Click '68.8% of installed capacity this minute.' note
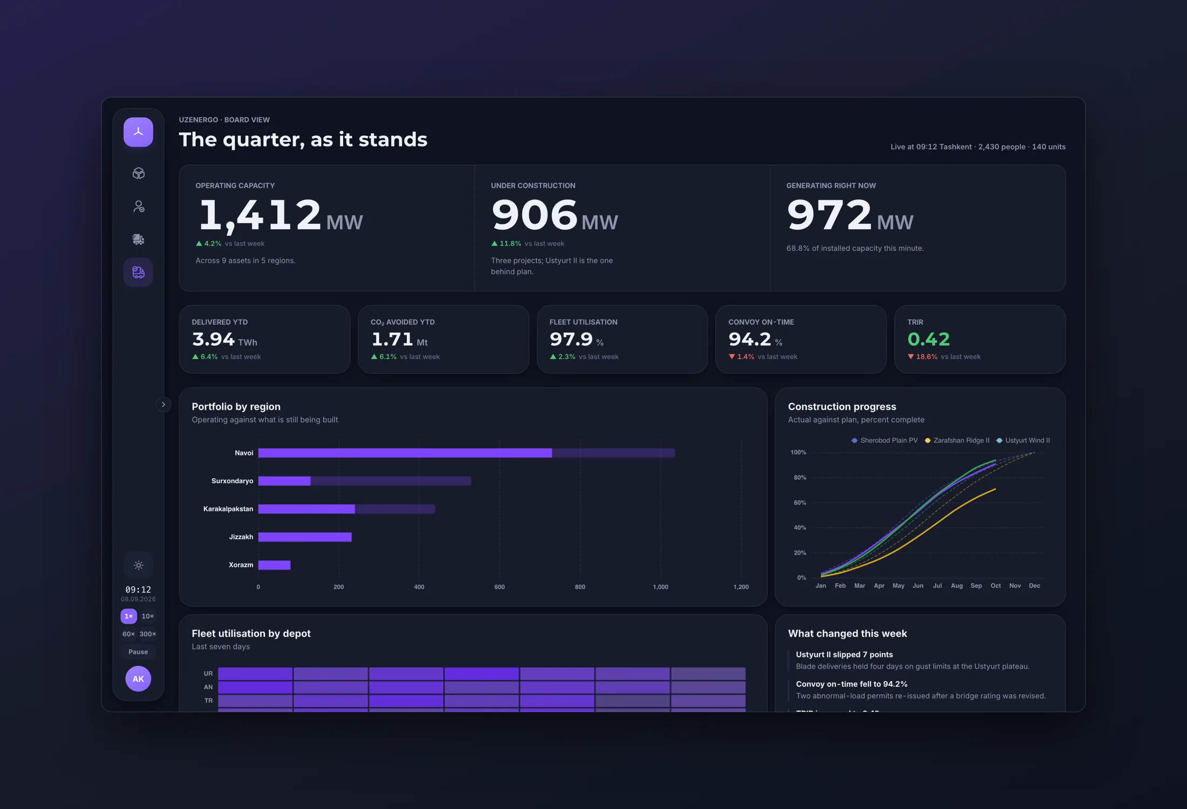Image resolution: width=1187 pixels, height=809 pixels. 855,249
